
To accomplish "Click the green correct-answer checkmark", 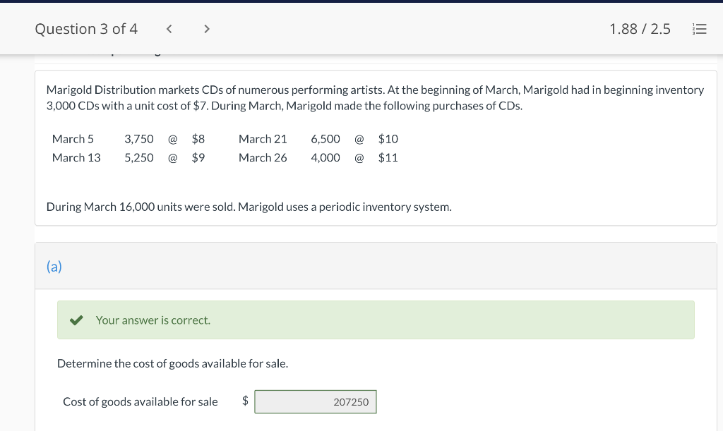I will pos(76,320).
